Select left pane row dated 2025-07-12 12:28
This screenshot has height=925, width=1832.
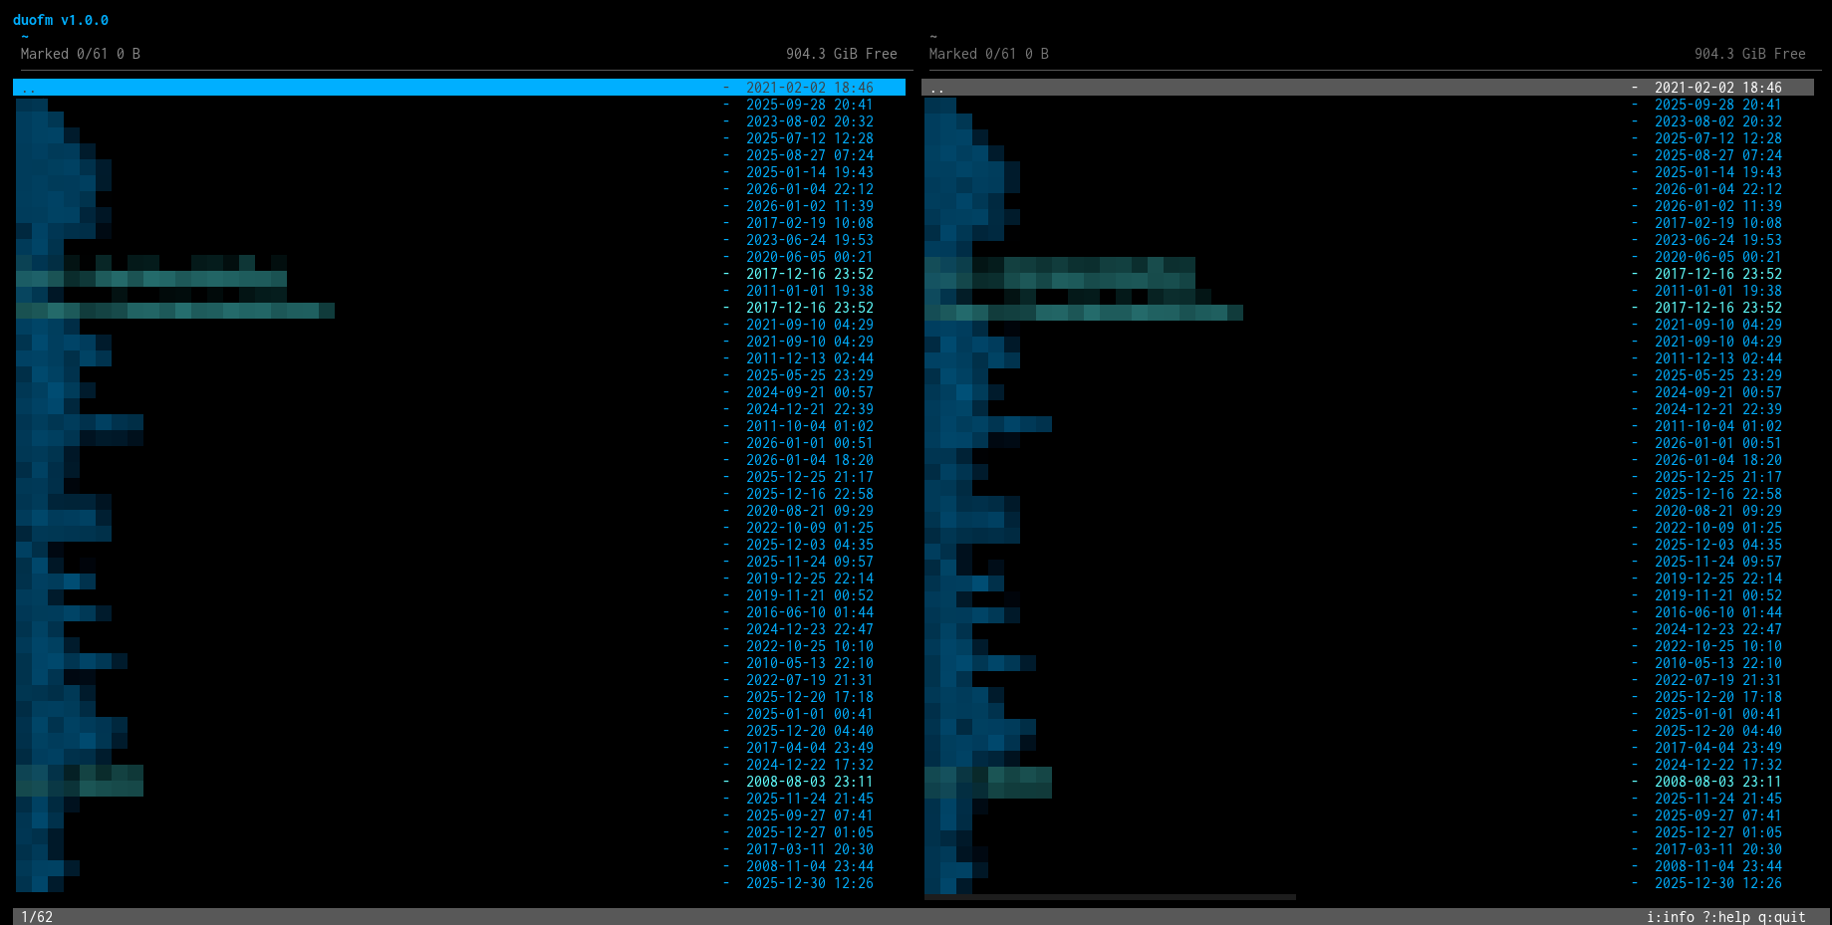[459, 138]
